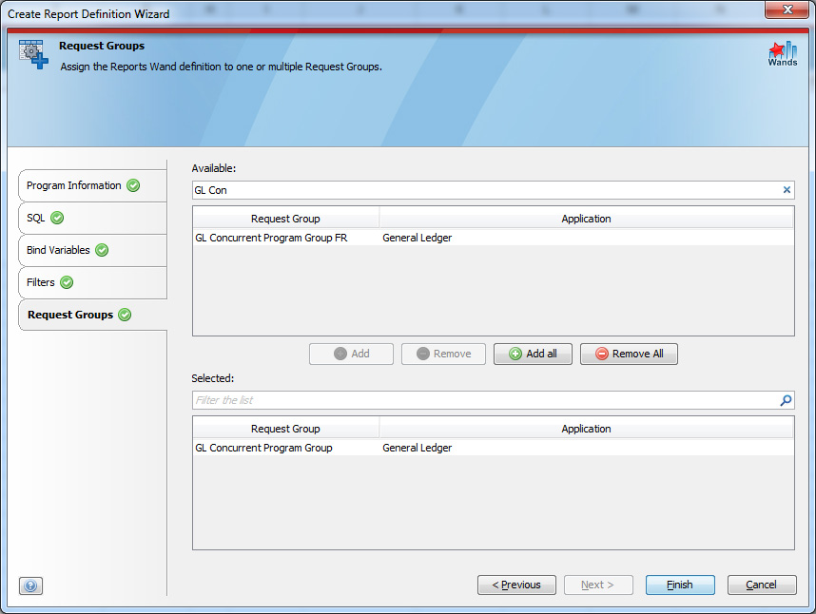Sort Available list by Application column
This screenshot has height=614, width=816.
(586, 219)
